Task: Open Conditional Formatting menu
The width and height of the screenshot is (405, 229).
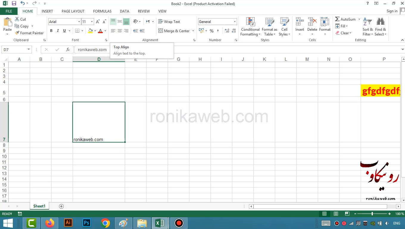Action: (250, 27)
